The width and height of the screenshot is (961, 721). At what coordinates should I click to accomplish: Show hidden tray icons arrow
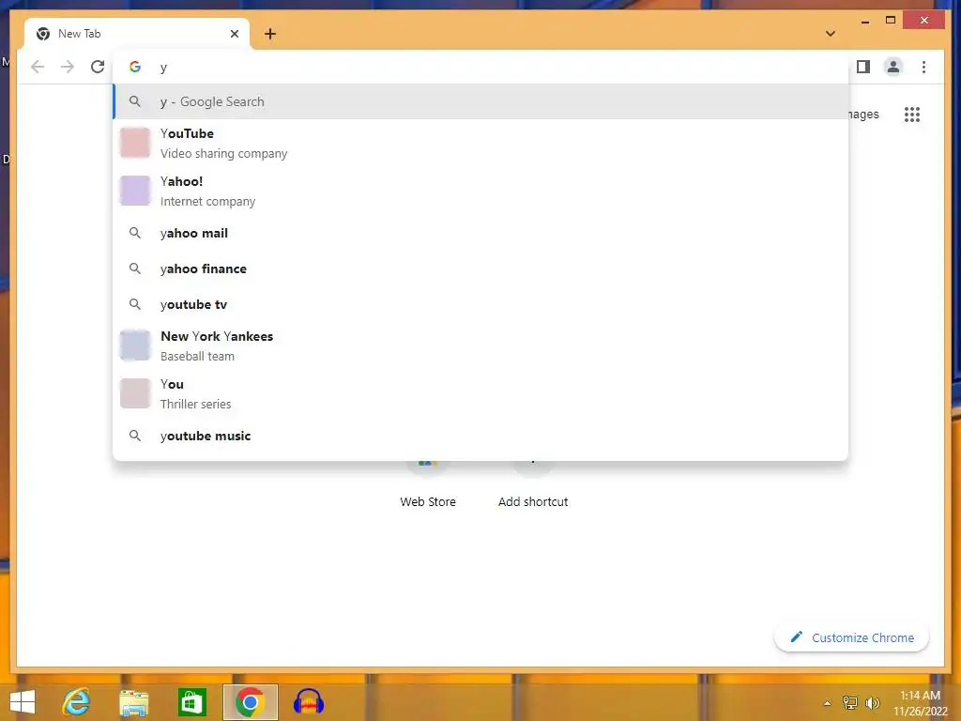coord(828,703)
